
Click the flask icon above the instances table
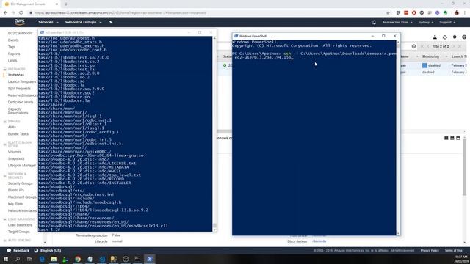pyautogui.click(x=435, y=37)
